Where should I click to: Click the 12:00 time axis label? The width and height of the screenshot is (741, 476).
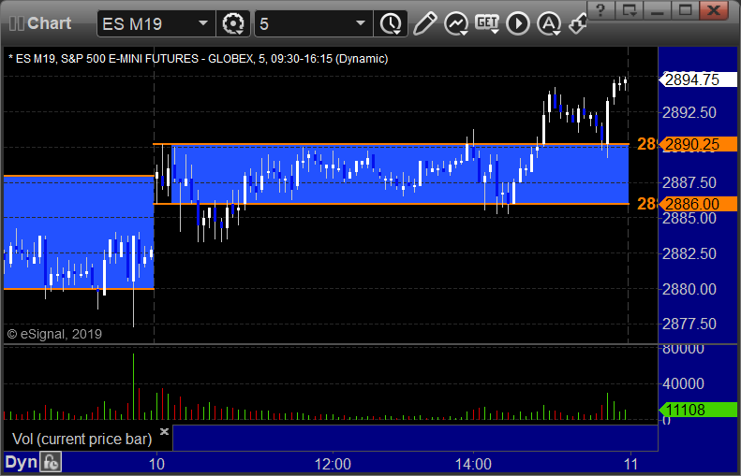(333, 464)
